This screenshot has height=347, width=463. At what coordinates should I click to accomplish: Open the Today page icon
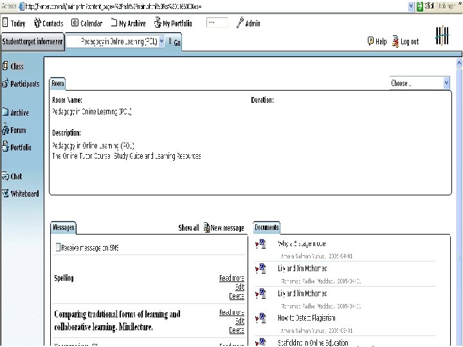coord(5,22)
